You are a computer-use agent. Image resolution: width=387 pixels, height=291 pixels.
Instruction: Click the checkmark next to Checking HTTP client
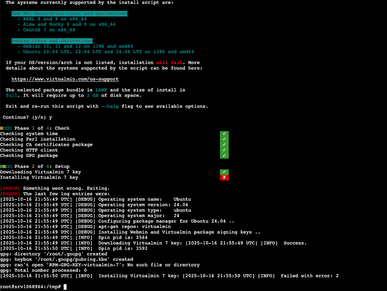coord(224,150)
